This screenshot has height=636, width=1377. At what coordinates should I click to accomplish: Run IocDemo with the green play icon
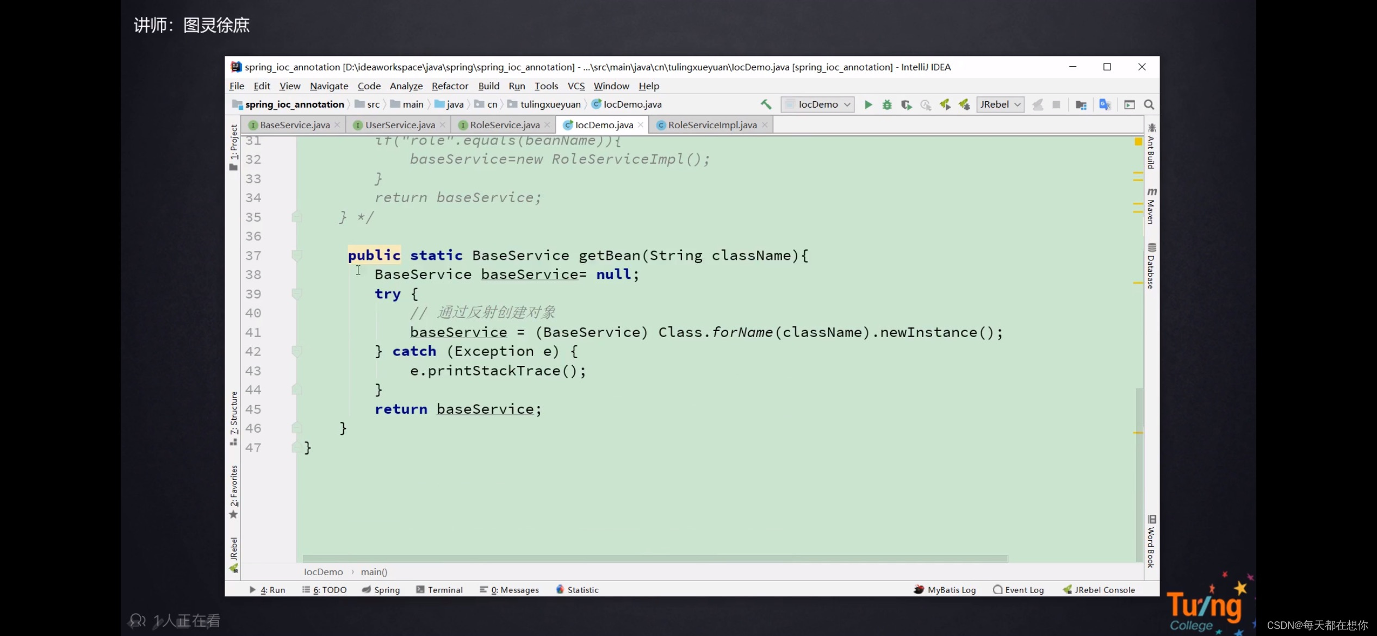click(x=869, y=104)
